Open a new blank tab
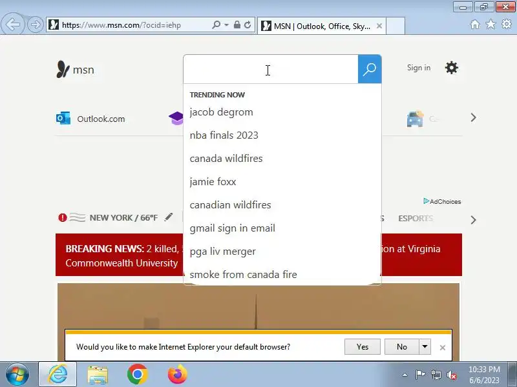 click(396, 26)
